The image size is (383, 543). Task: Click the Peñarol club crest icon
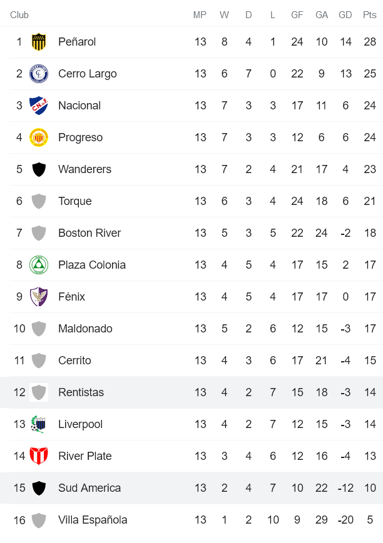pyautogui.click(x=39, y=42)
